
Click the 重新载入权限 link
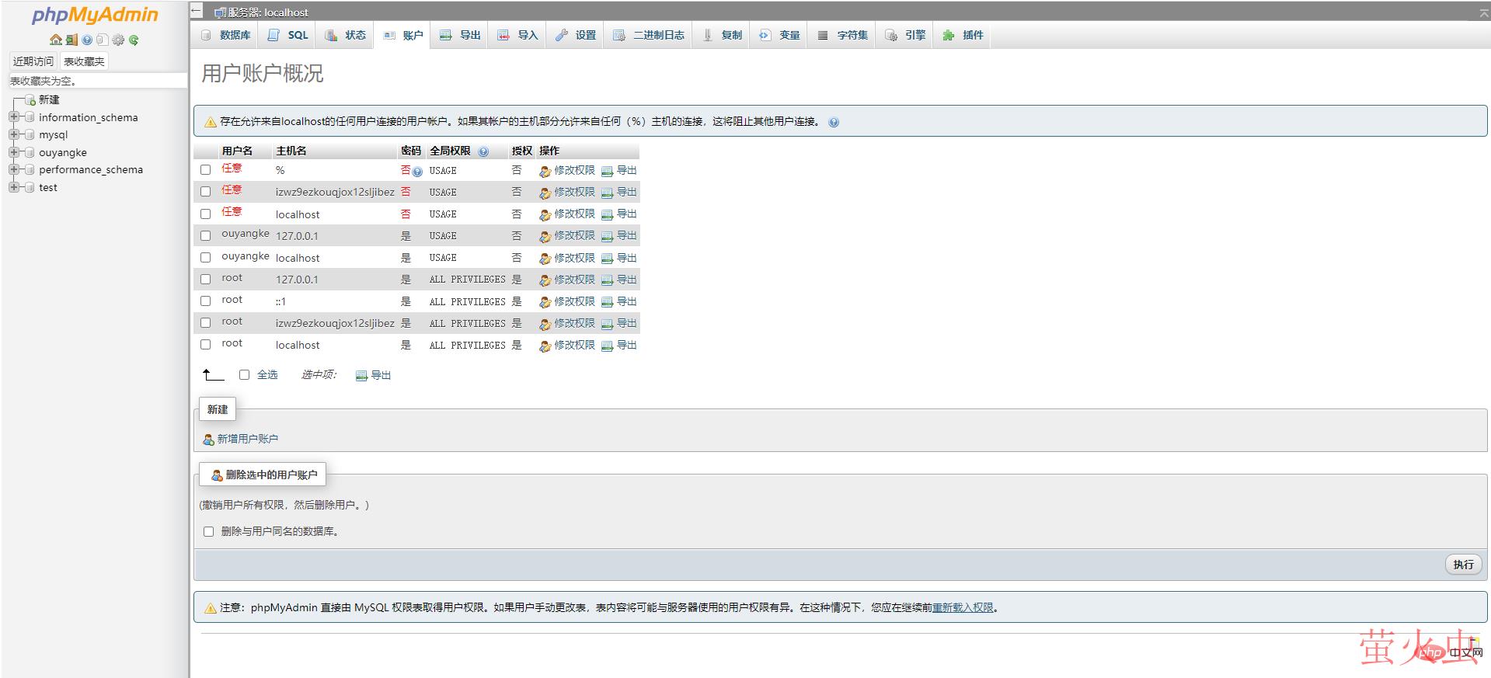pyautogui.click(x=963, y=608)
